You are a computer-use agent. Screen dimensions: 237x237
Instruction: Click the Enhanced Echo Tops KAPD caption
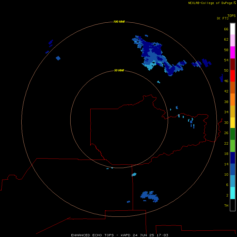(120, 235)
